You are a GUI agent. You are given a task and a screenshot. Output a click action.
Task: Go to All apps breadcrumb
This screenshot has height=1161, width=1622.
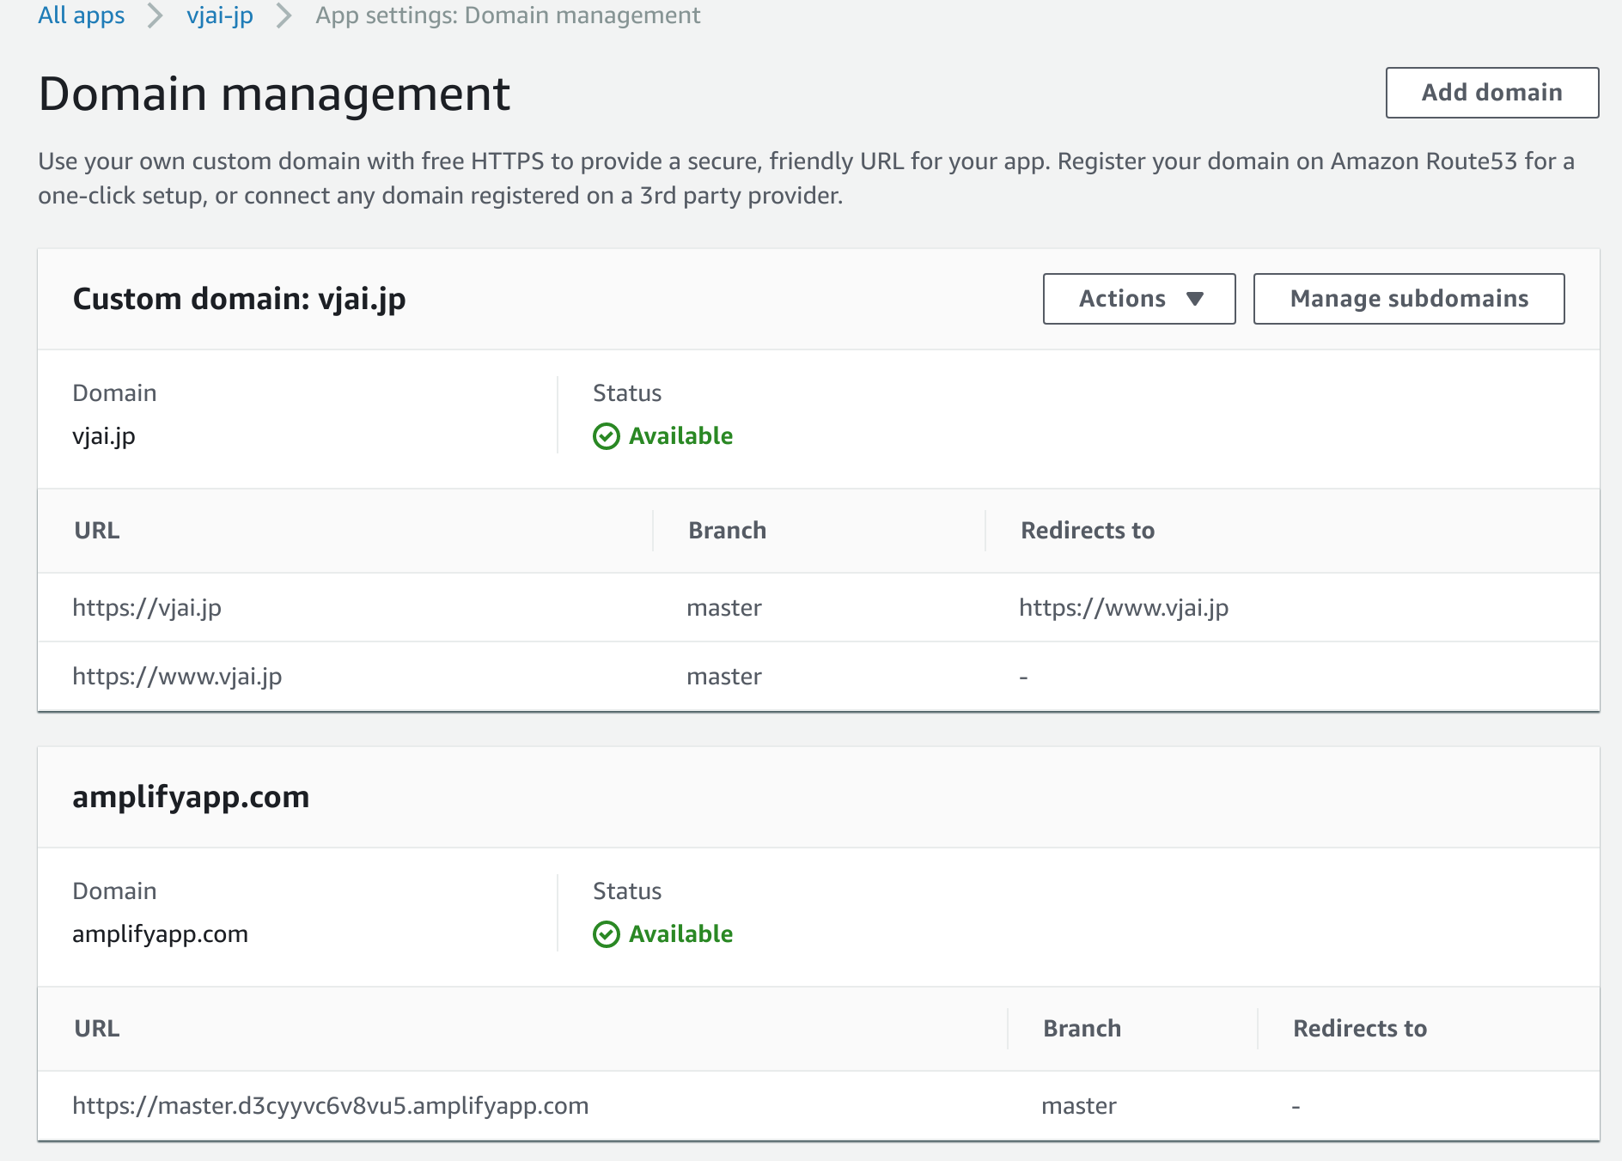pyautogui.click(x=82, y=15)
